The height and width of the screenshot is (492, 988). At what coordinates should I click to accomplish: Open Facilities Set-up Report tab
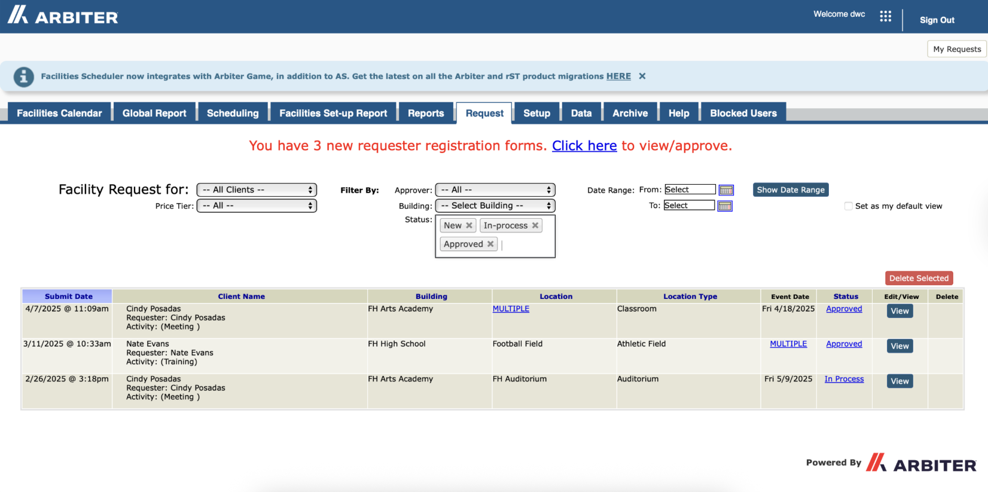click(x=333, y=113)
